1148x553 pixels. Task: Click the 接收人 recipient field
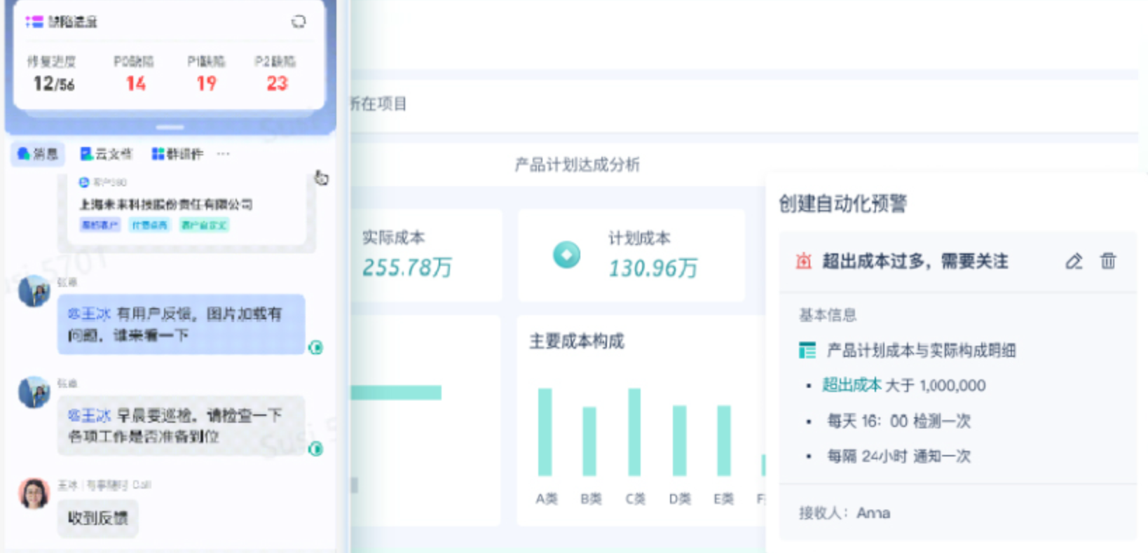pos(845,513)
